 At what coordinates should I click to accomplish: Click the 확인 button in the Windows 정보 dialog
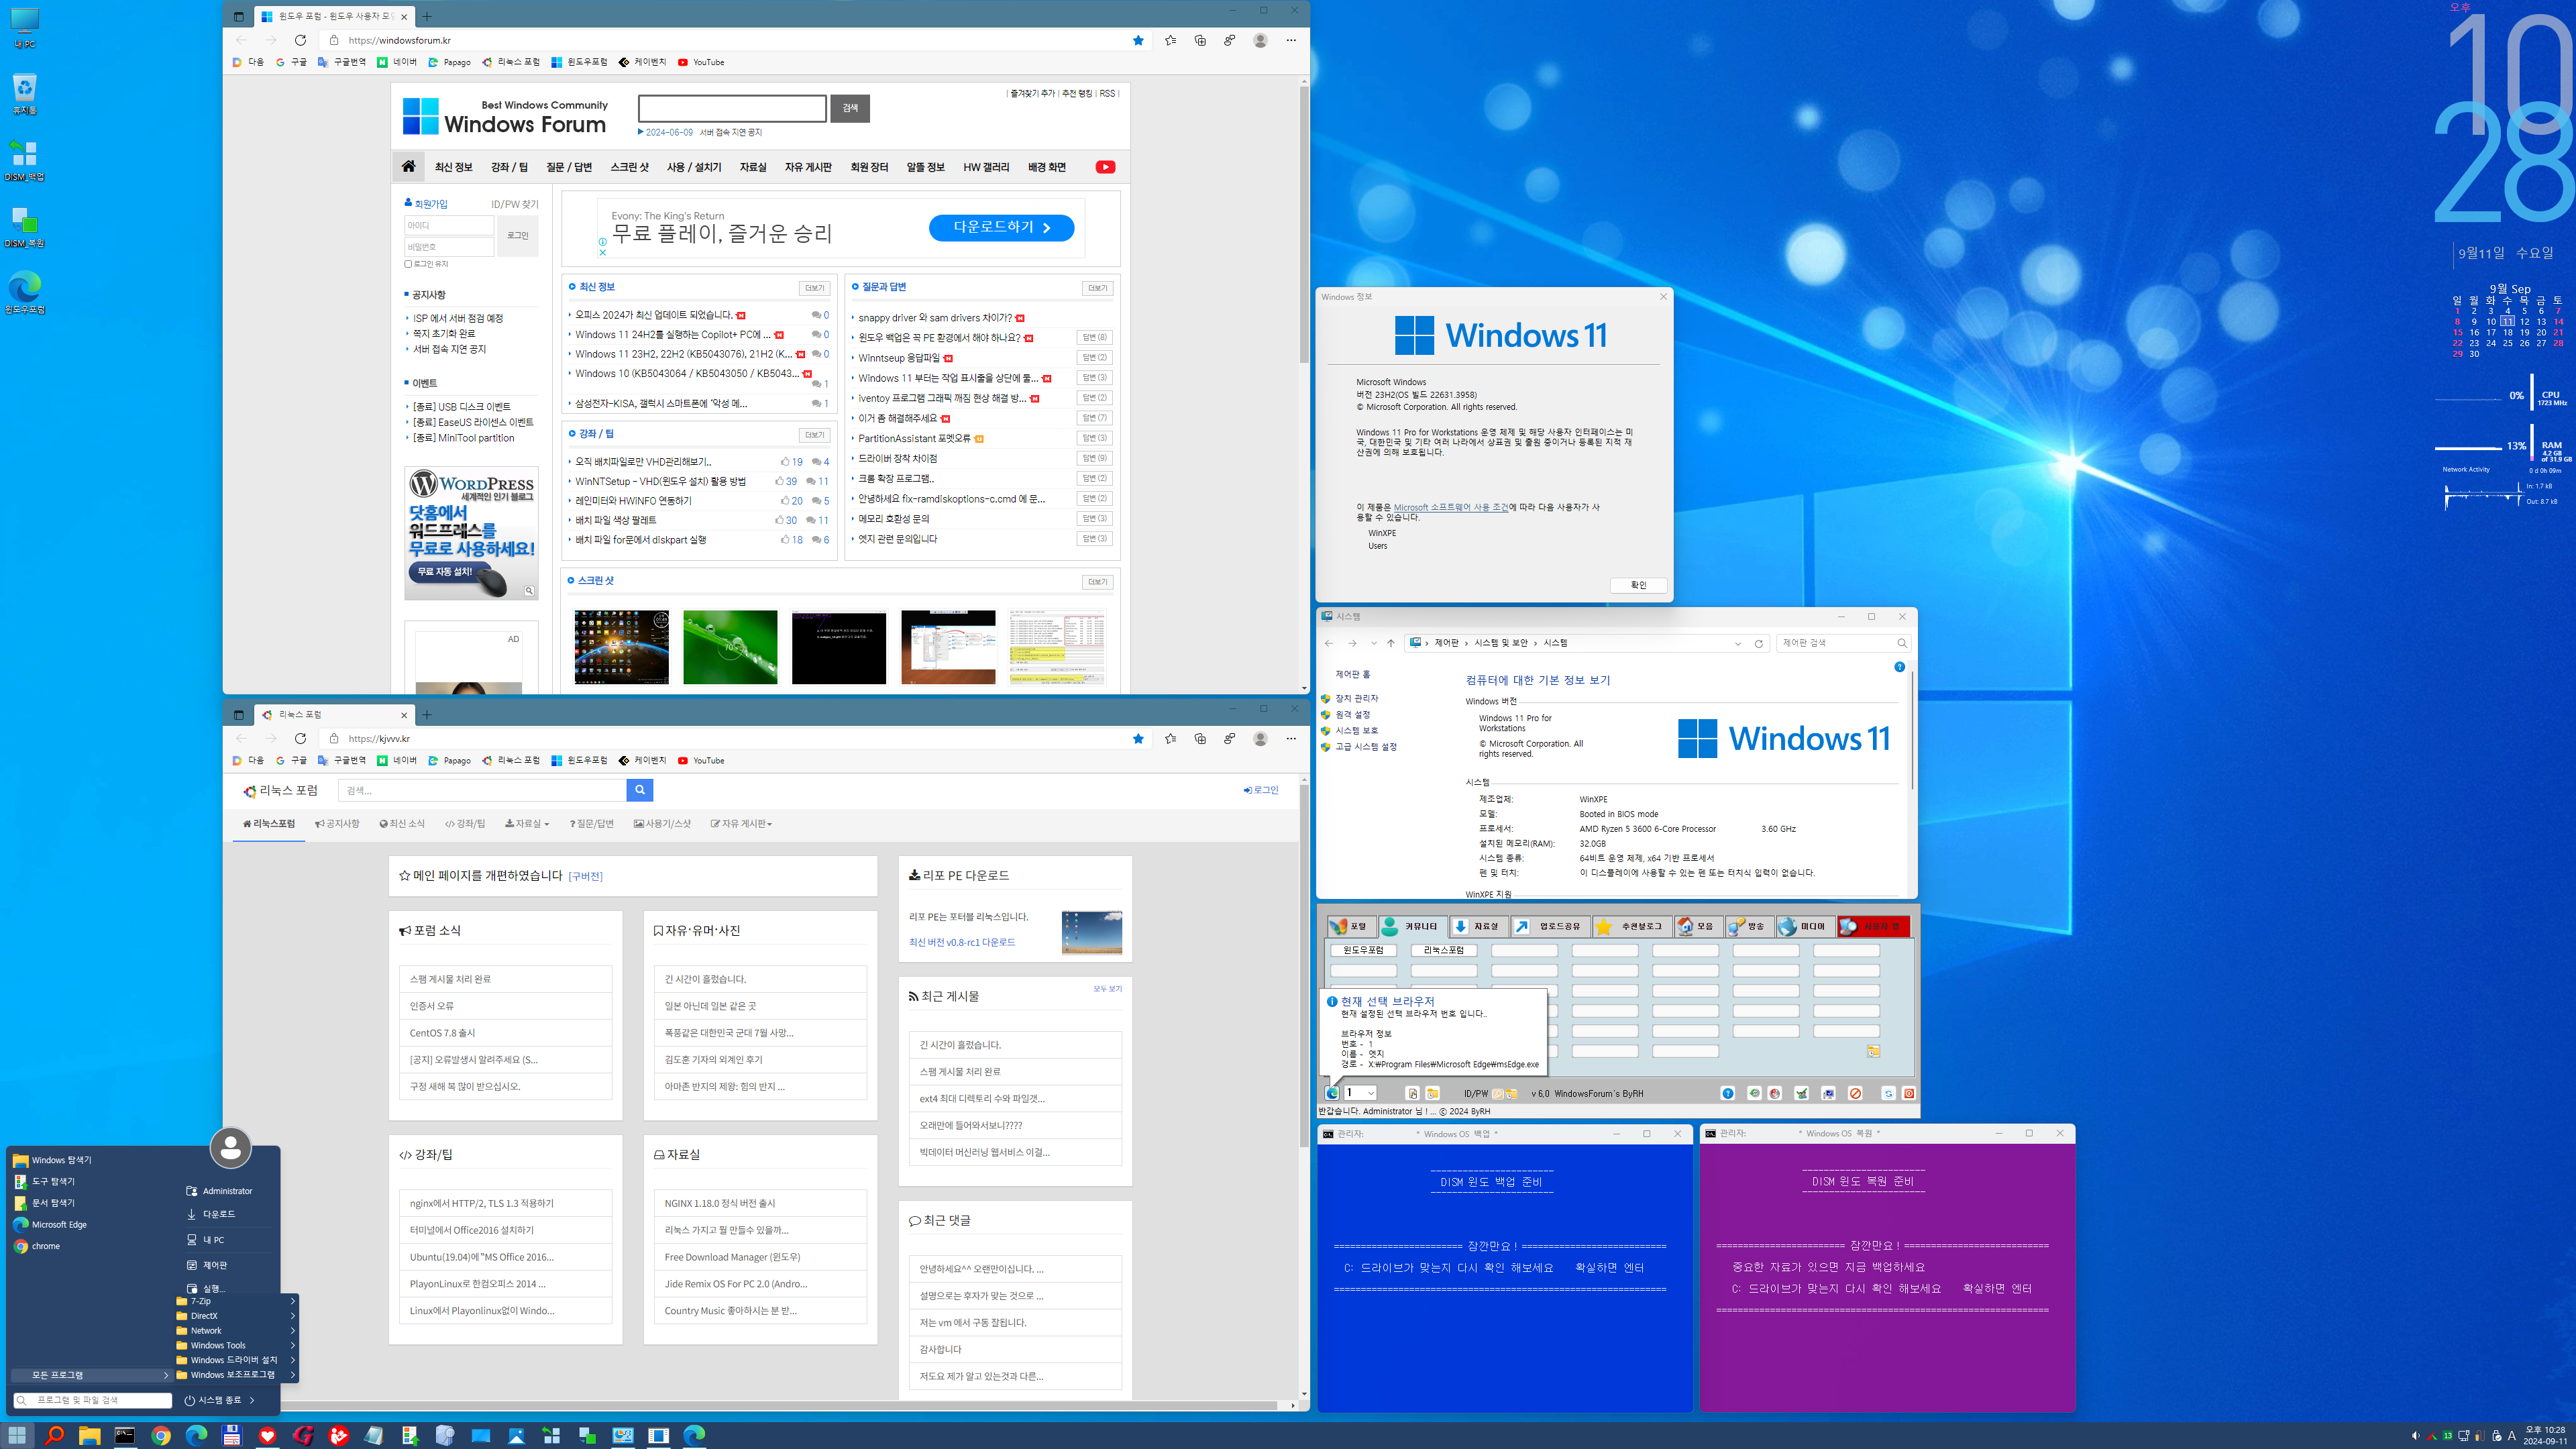click(1638, 585)
